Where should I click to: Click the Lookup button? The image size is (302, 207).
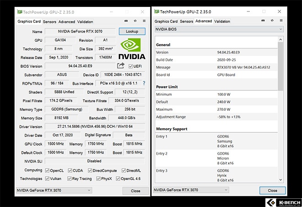(x=132, y=32)
